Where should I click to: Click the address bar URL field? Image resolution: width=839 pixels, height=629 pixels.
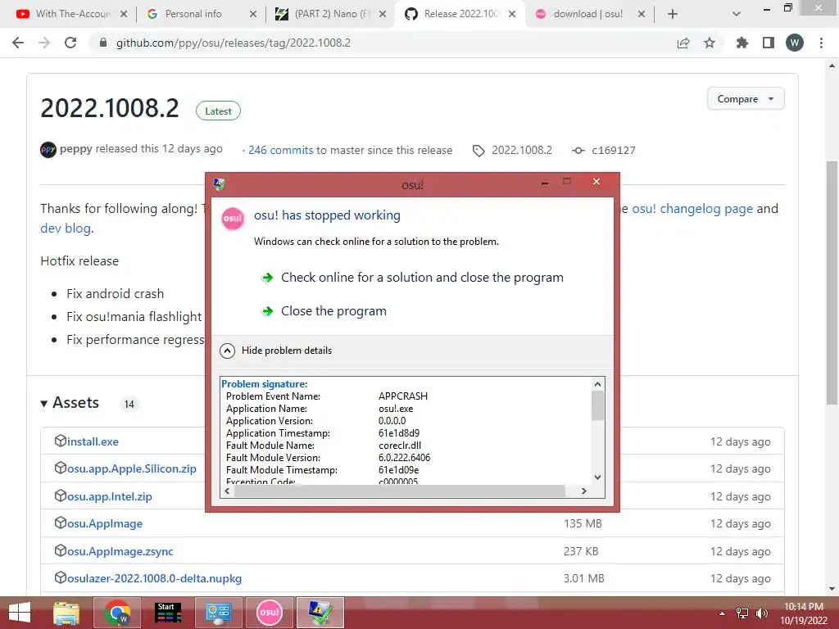coord(233,43)
